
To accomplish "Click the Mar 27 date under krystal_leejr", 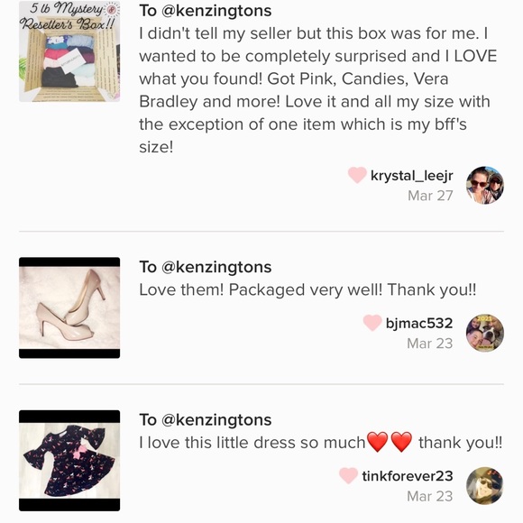I will pos(430,196).
